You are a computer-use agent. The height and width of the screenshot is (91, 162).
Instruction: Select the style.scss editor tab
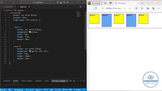pyautogui.click(x=23, y=7)
